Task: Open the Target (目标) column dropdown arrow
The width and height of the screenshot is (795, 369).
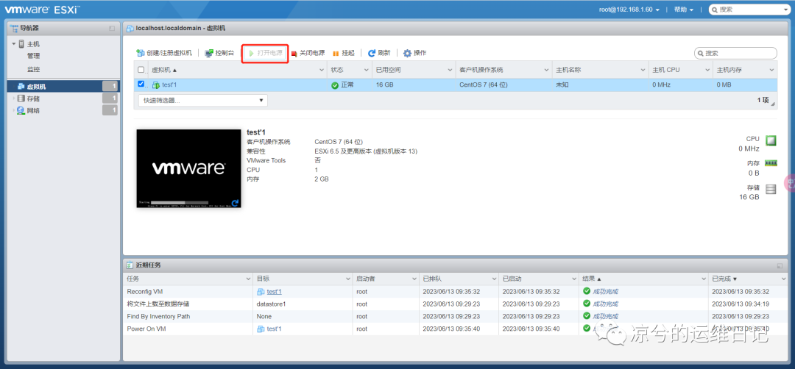Action: point(347,279)
